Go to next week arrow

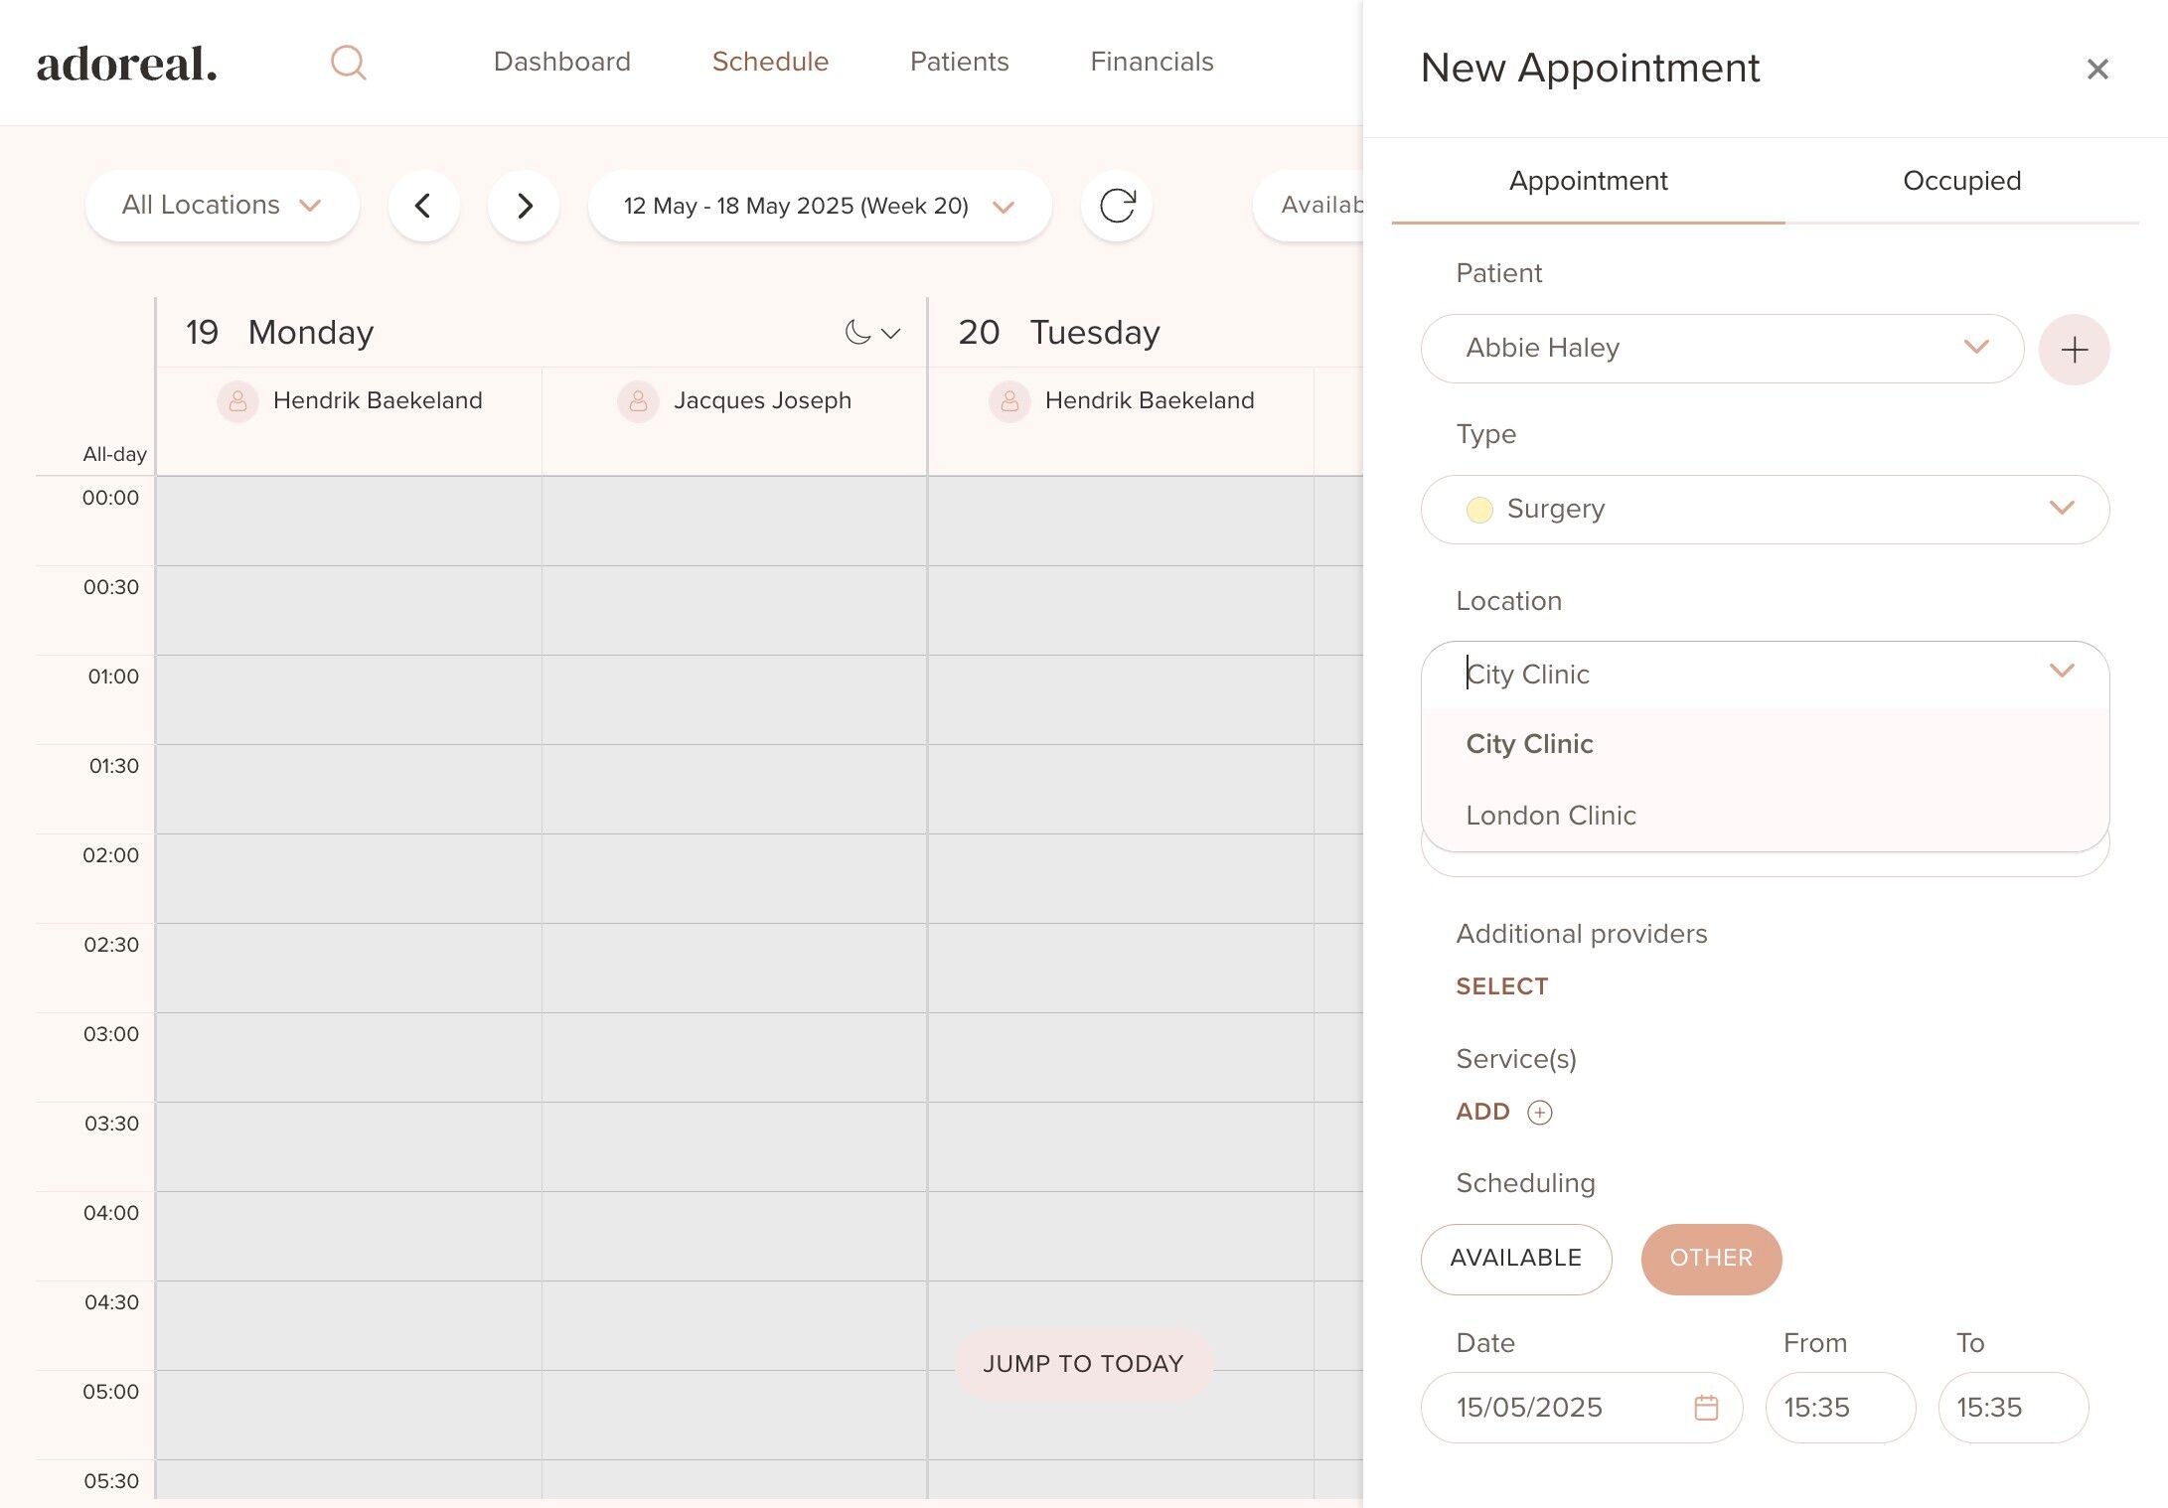[524, 206]
